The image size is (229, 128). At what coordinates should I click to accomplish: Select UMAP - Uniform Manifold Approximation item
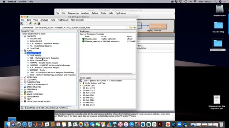[x=53, y=75]
